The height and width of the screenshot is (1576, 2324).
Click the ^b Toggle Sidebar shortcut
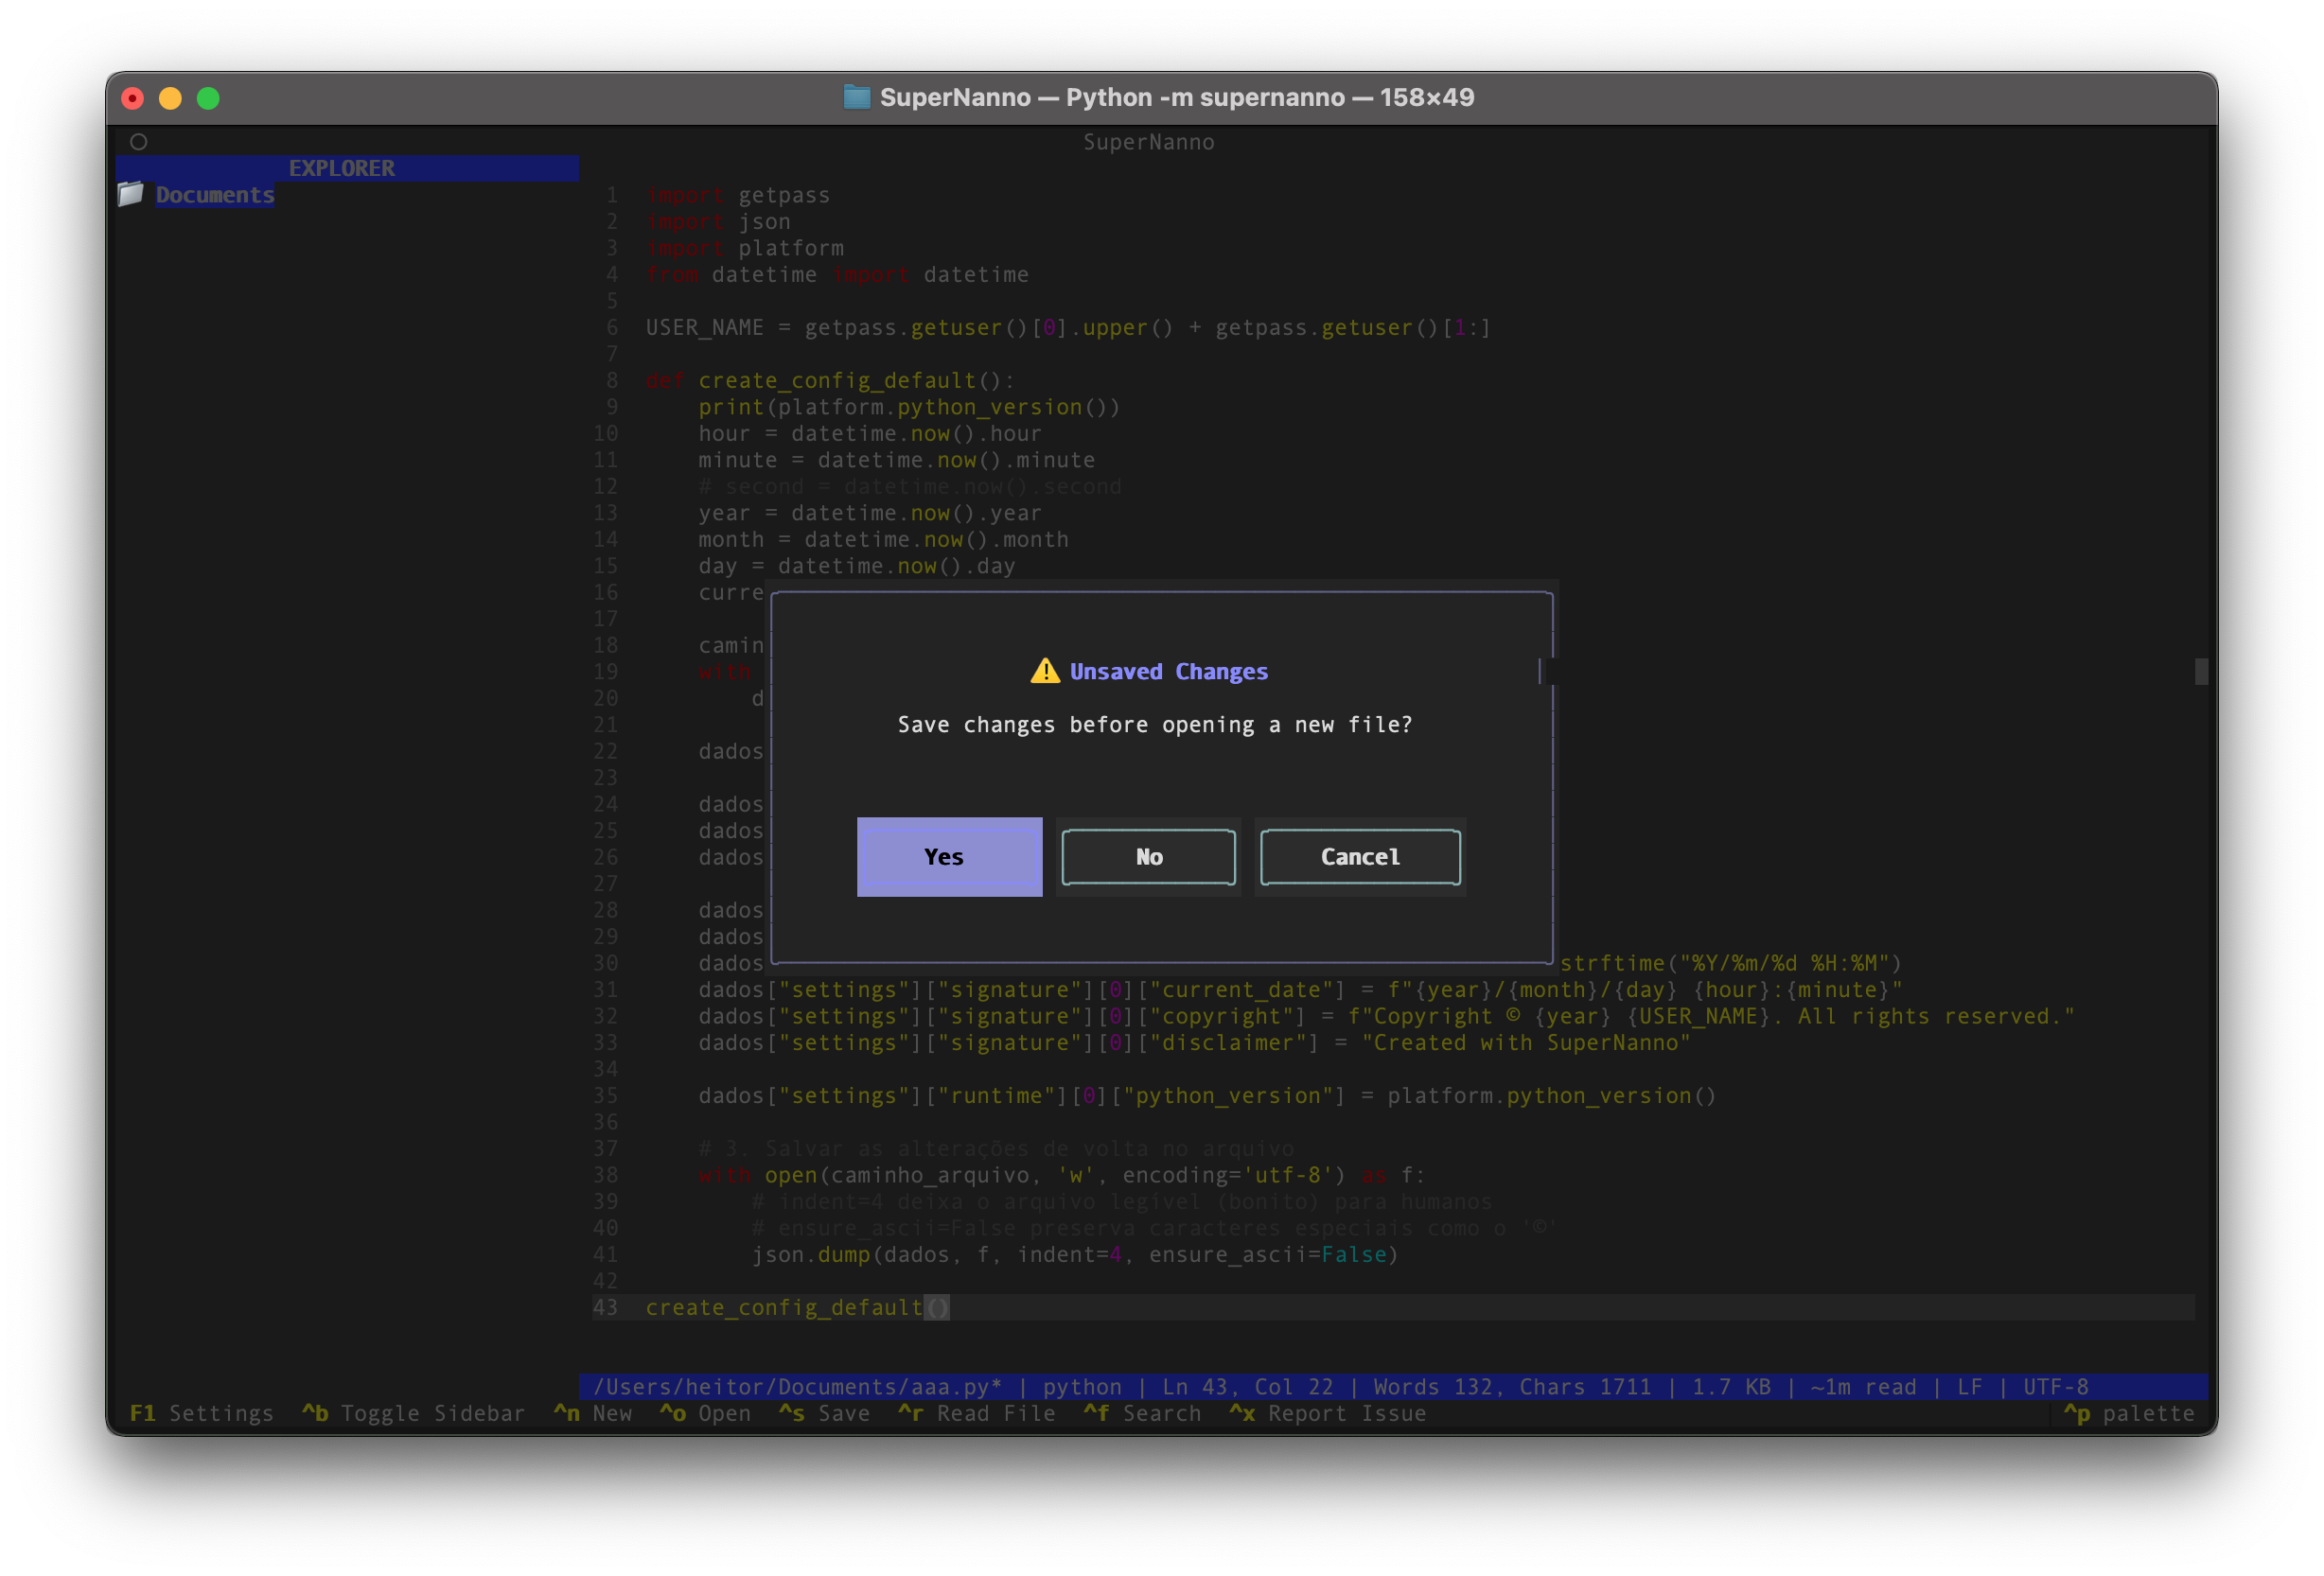[413, 1413]
